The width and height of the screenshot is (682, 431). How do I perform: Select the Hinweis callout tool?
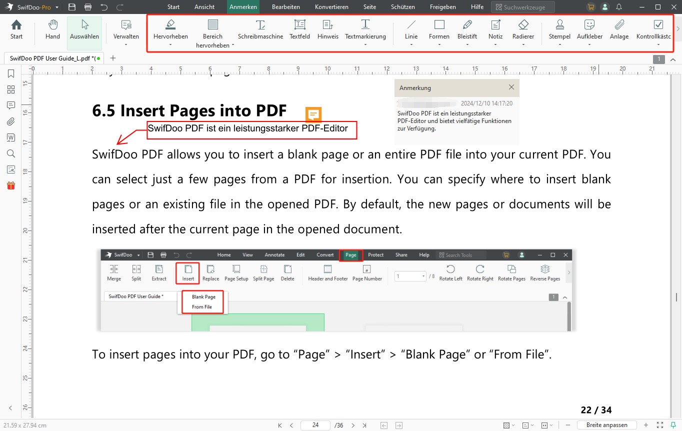tap(328, 29)
